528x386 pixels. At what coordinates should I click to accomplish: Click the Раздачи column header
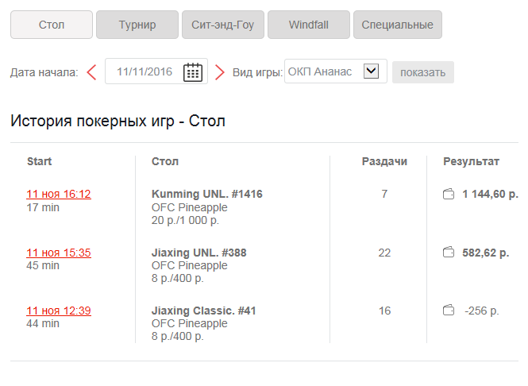click(x=384, y=161)
